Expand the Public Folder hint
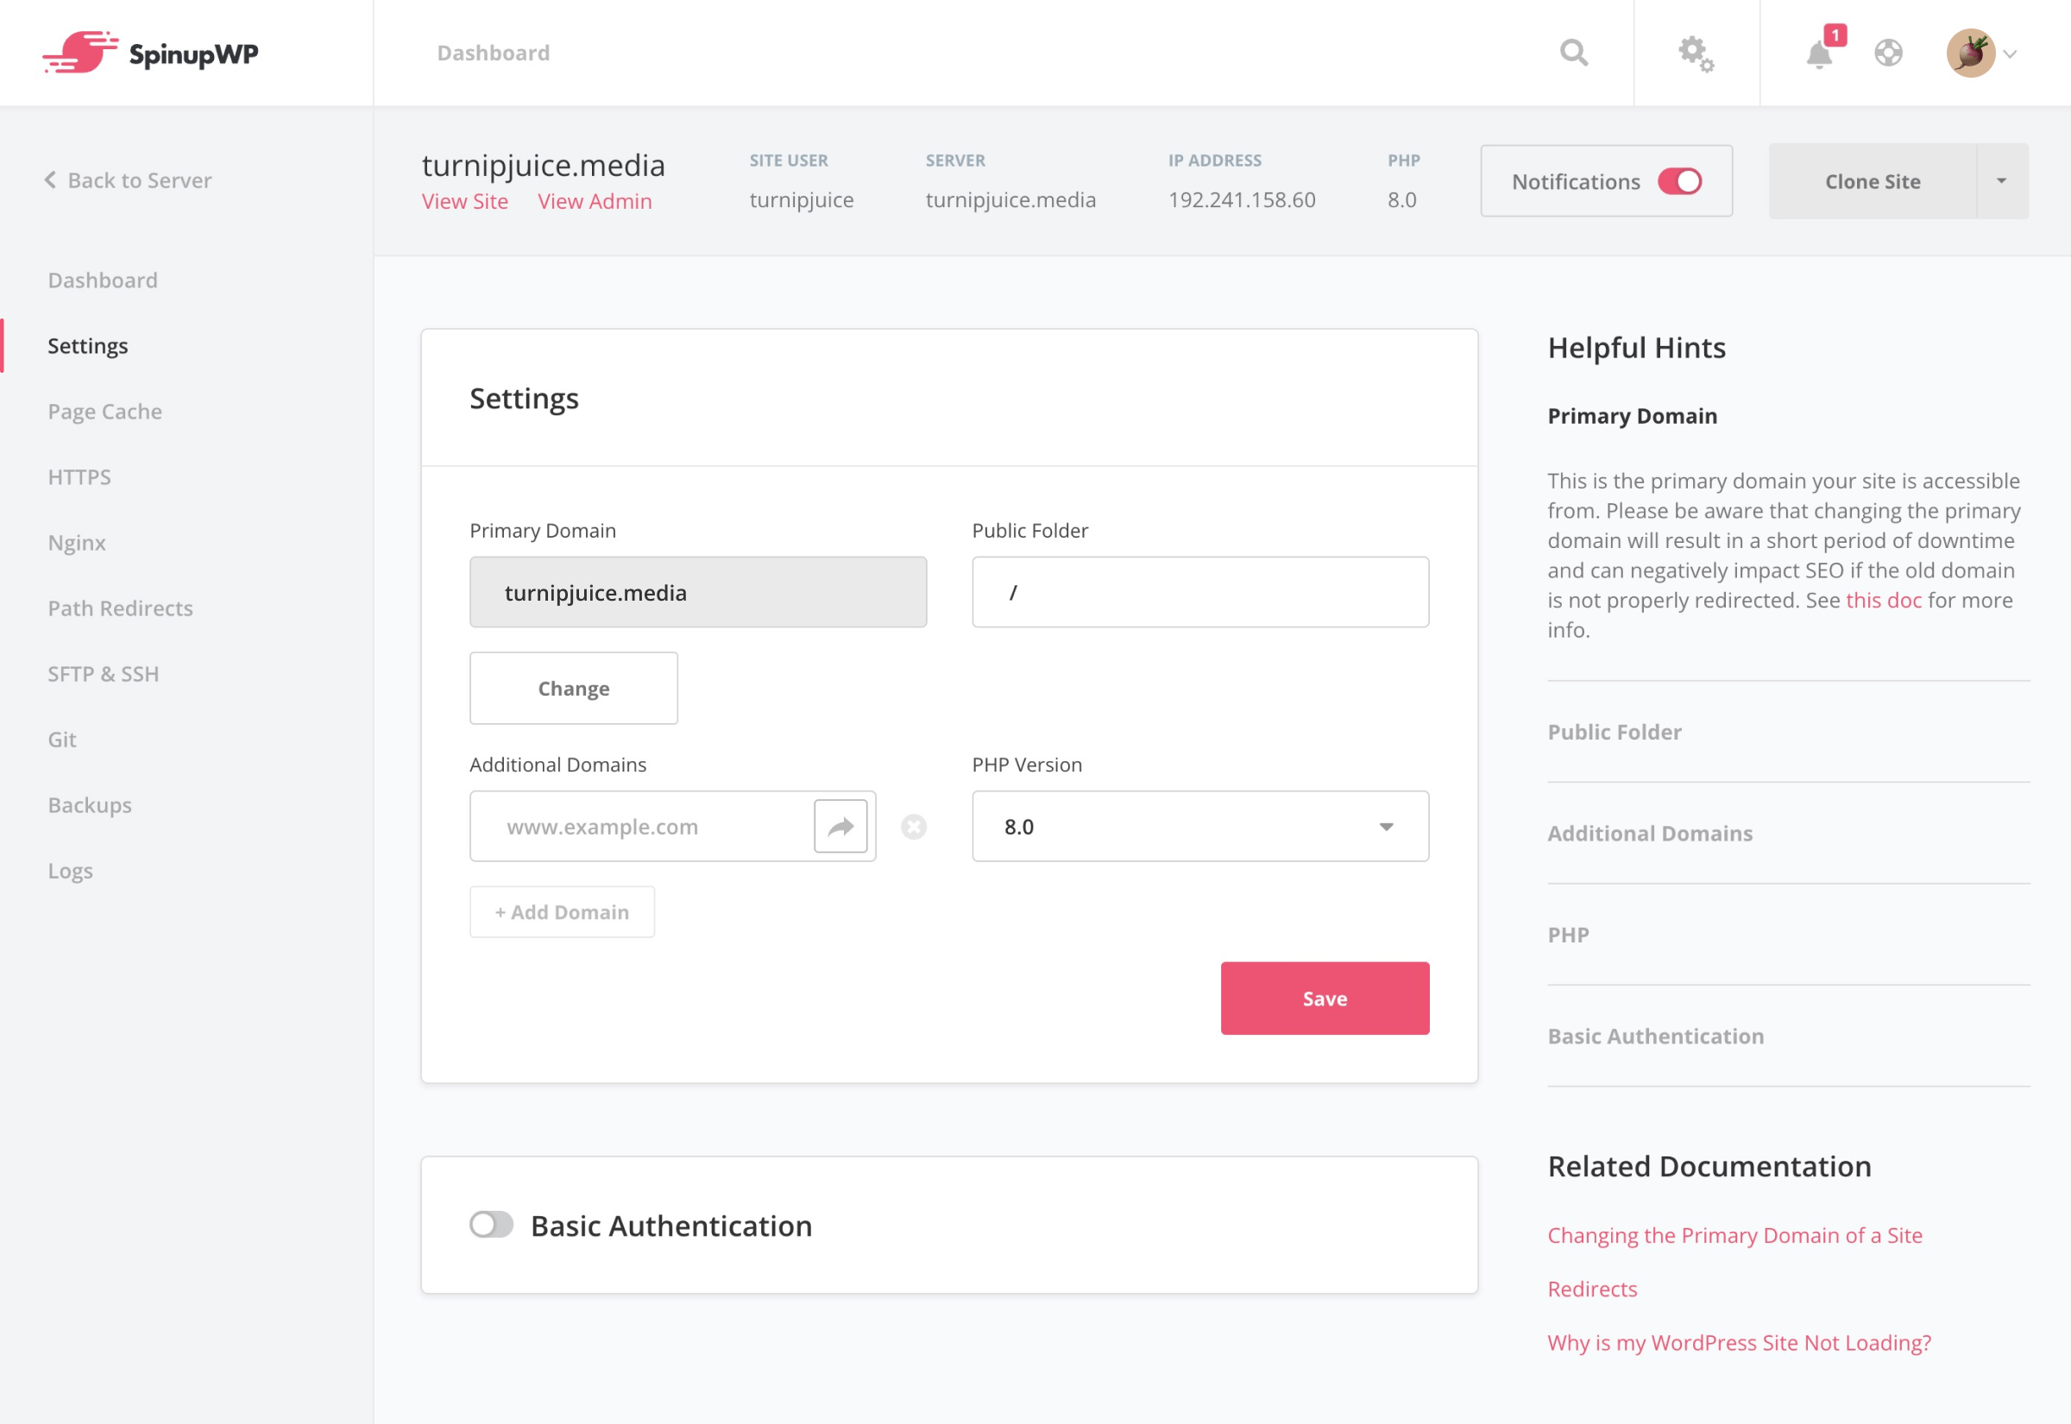This screenshot has height=1424, width=2071. tap(1614, 732)
